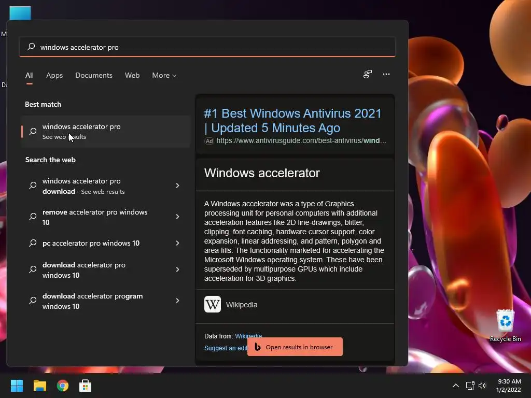Click 'Suggest an edit' link
The height and width of the screenshot is (398, 531).
(x=226, y=348)
